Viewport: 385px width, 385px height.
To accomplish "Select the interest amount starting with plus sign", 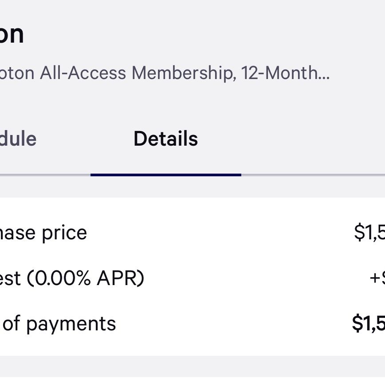I will [x=377, y=278].
